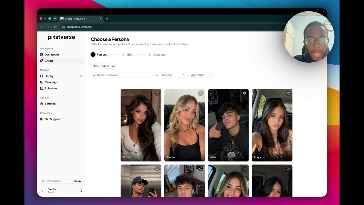364x205 pixels.
Task: Jump to step 3 Generate
Action: click(x=156, y=54)
